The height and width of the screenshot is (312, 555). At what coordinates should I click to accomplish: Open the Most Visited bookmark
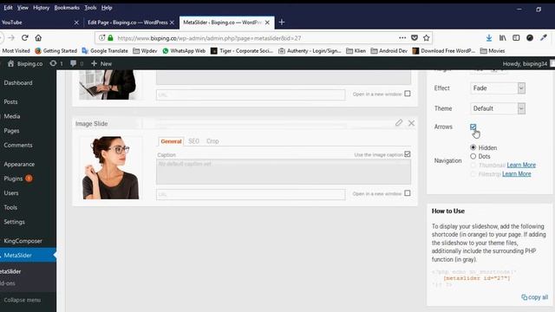coord(16,51)
